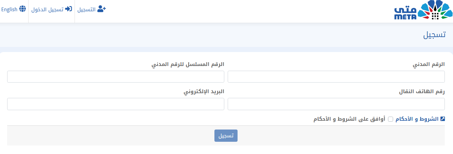The width and height of the screenshot is (453, 154).
Task: Focus the الرقم المدني input field
Action: point(336,76)
